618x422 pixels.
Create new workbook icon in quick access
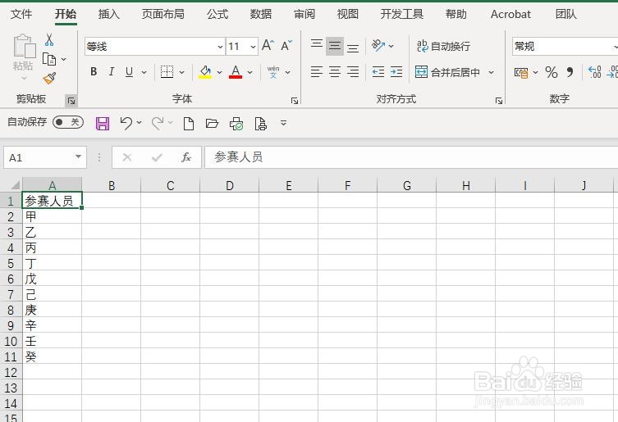189,124
